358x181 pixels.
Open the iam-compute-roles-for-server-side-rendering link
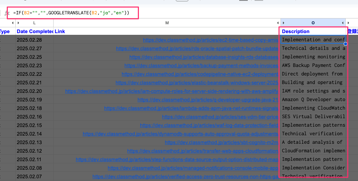(x=172, y=91)
